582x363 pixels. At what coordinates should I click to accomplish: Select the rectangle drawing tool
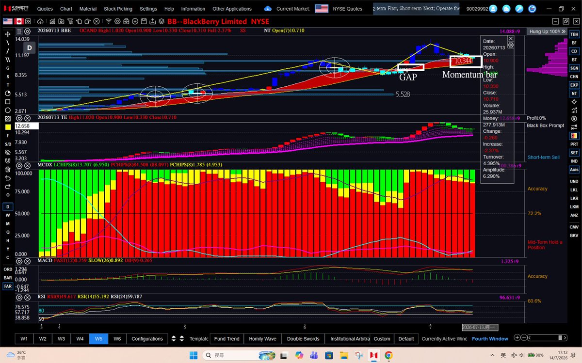point(8,102)
